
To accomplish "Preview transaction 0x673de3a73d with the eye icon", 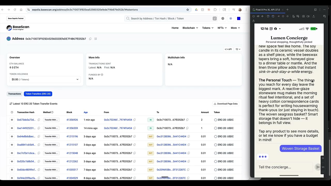I will click(x=12, y=120).
